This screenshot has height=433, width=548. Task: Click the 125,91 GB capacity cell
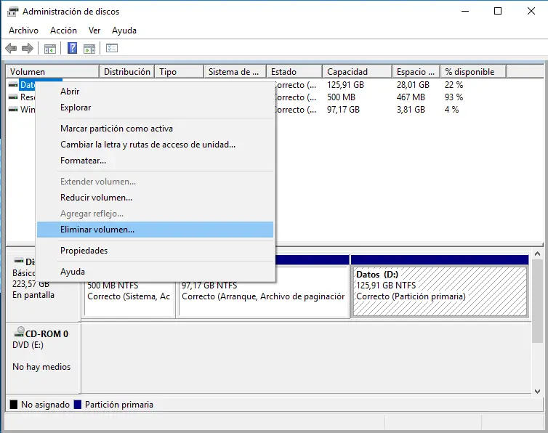(345, 85)
